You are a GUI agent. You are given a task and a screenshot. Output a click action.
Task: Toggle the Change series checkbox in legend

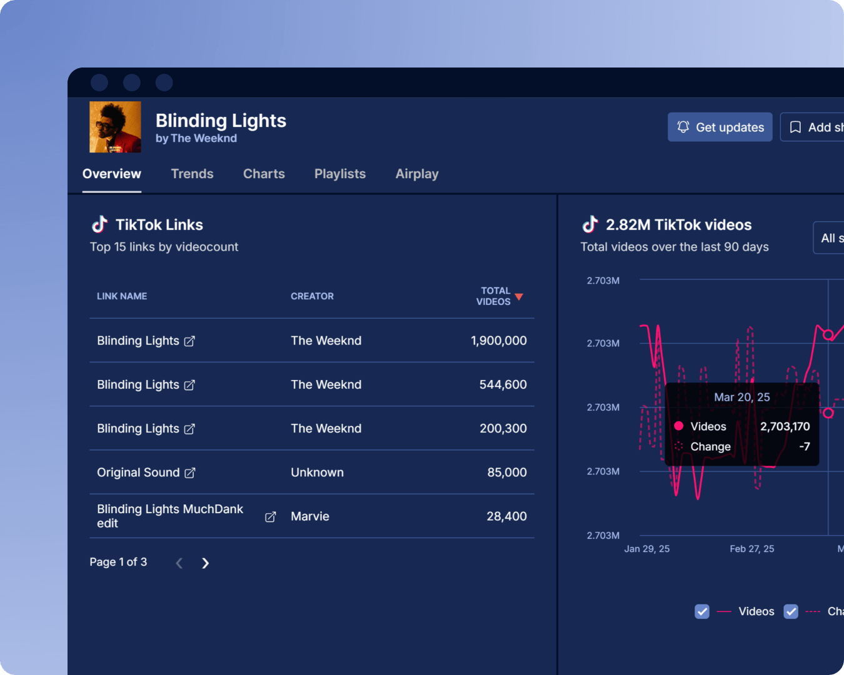791,611
